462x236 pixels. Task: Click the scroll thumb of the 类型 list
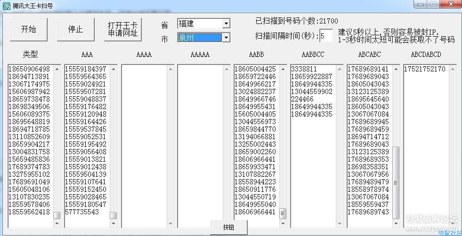57,215
